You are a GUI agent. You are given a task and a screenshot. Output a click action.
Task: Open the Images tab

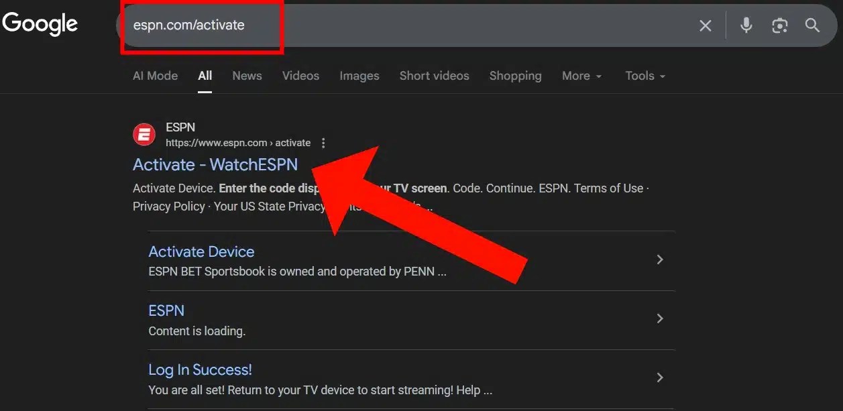coord(359,76)
